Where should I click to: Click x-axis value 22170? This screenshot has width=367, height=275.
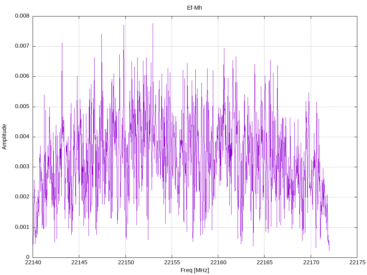pos(311,262)
